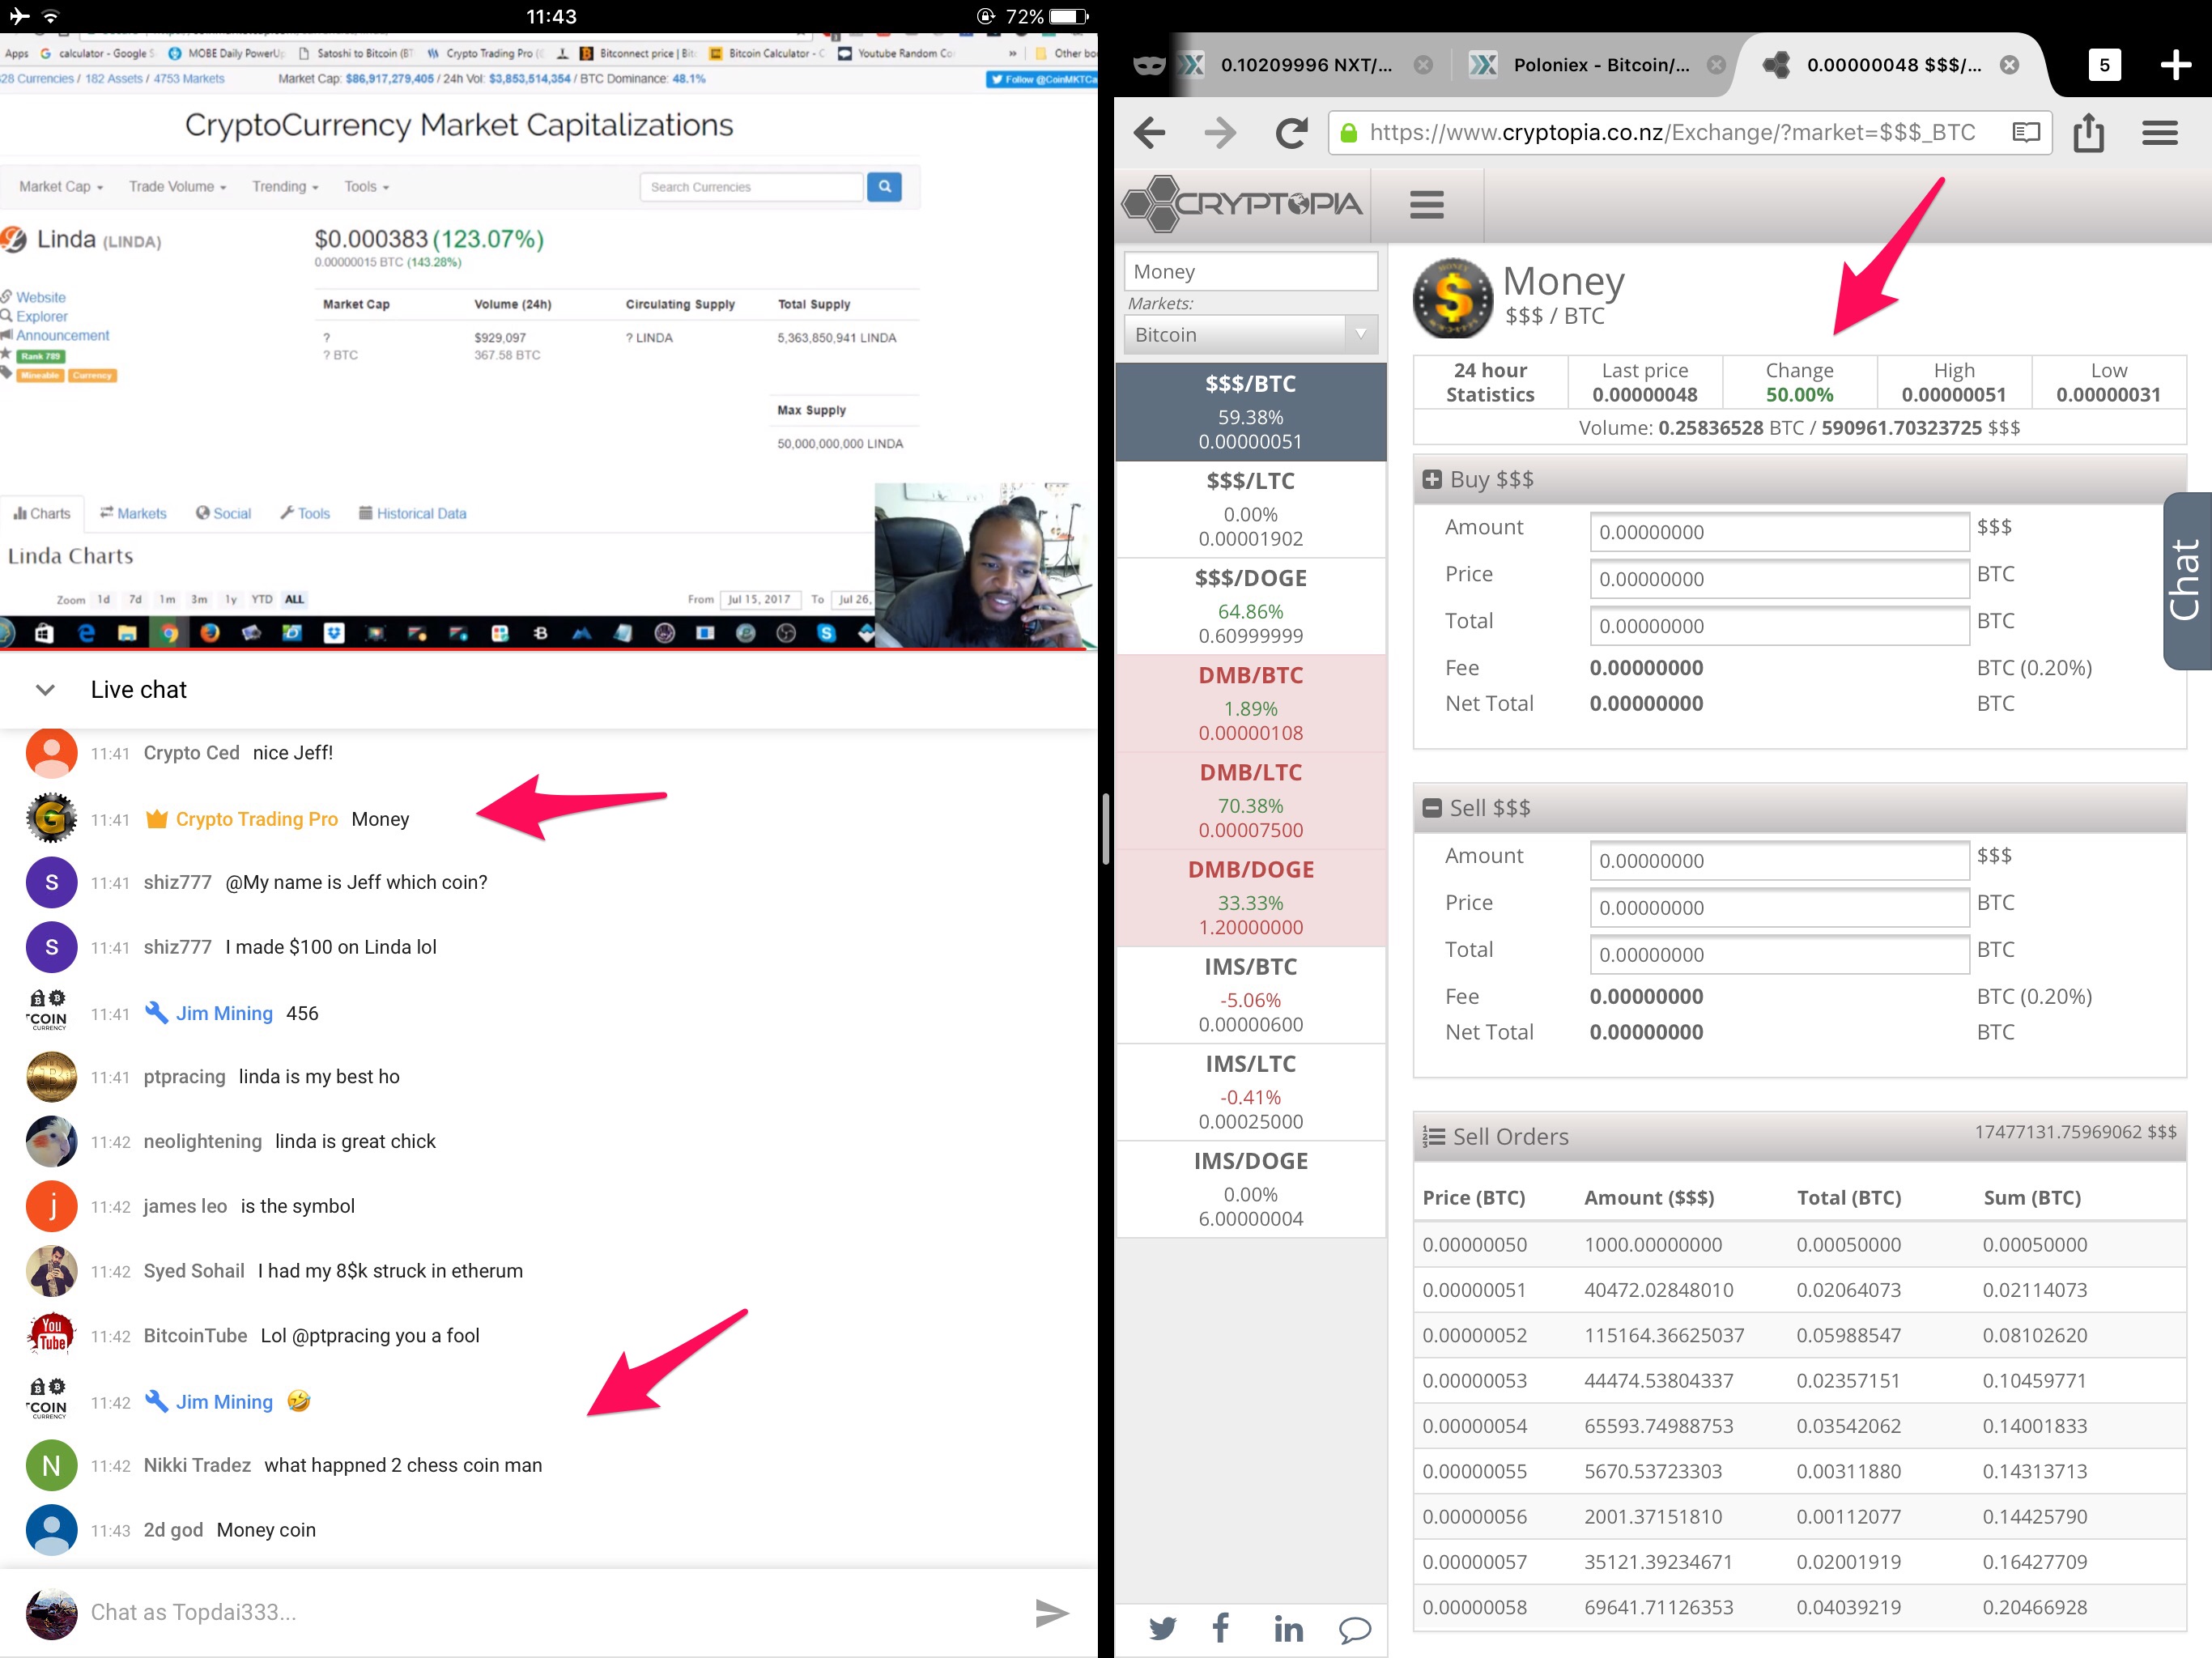Open the Historical Data tab in video
2212x1658 pixels.
pos(412,513)
